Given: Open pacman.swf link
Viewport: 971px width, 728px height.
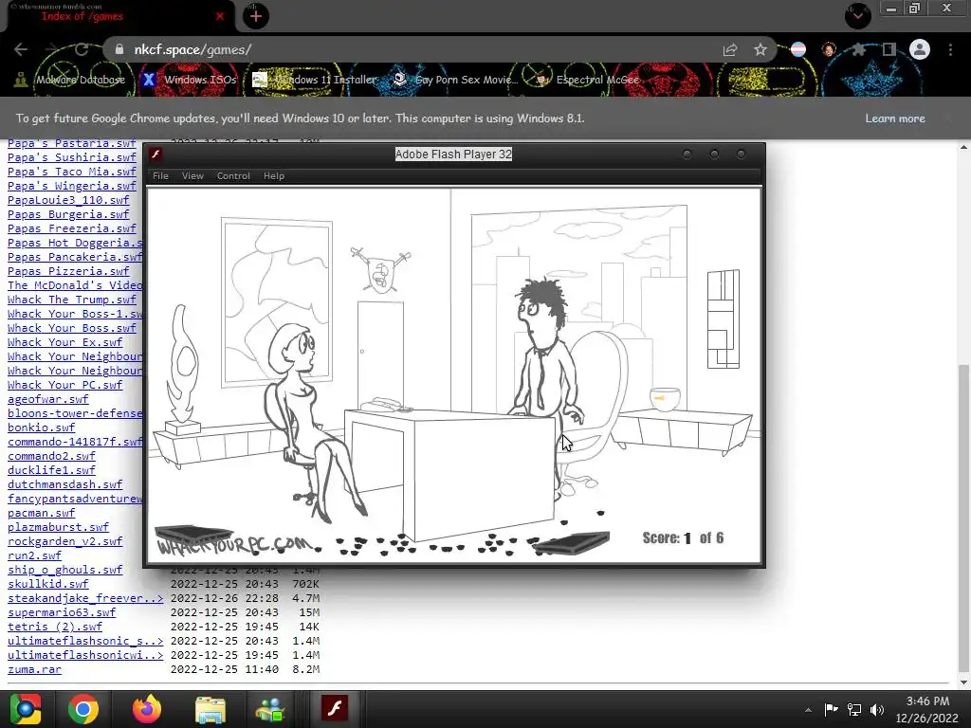Looking at the screenshot, I should tap(41, 513).
